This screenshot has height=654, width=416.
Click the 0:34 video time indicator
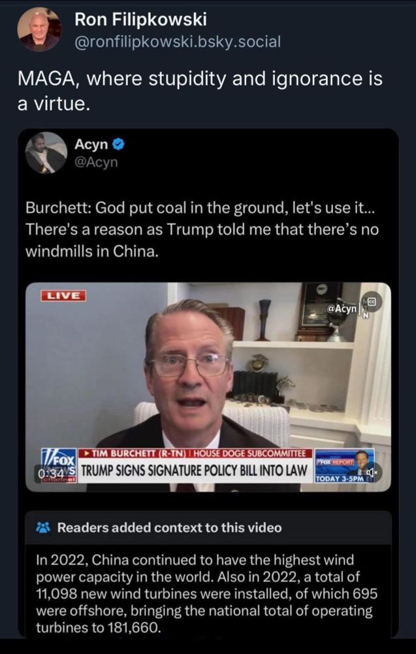(x=49, y=474)
